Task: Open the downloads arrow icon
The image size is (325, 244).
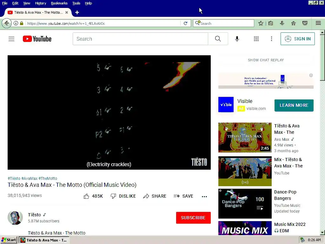Action: click(282, 23)
